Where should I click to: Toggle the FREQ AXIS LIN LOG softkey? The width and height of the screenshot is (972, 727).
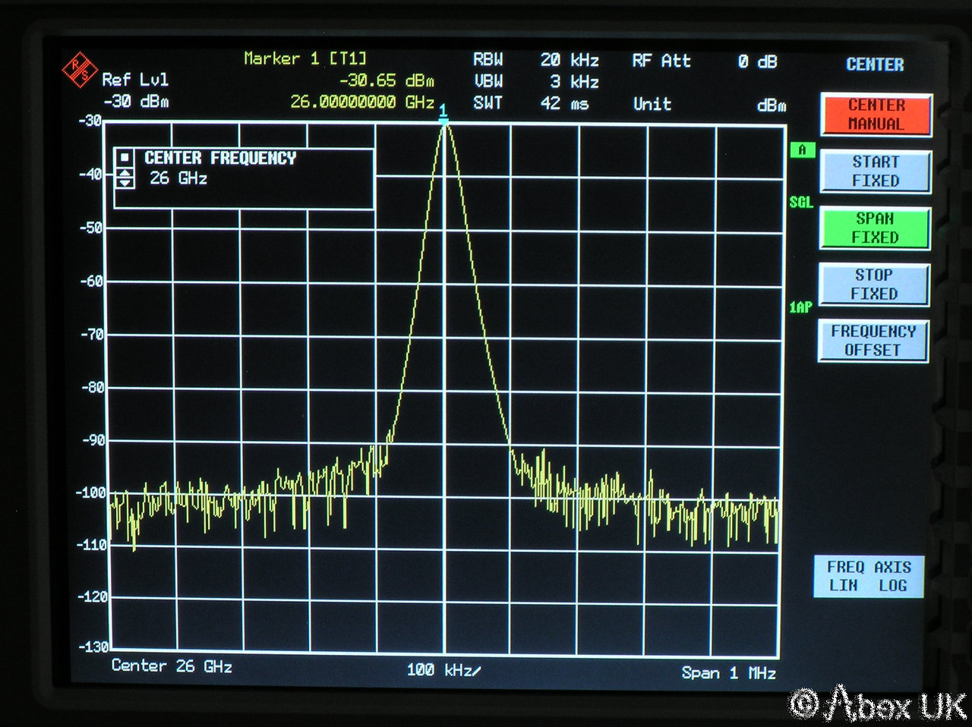869,577
